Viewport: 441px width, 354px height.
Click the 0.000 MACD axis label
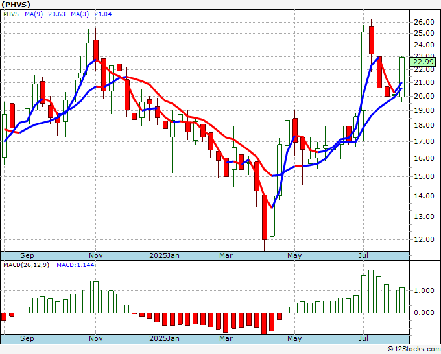pos(424,313)
